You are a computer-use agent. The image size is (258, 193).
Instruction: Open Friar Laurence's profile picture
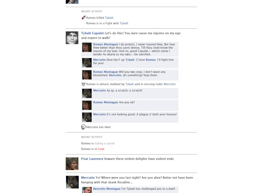72,164
